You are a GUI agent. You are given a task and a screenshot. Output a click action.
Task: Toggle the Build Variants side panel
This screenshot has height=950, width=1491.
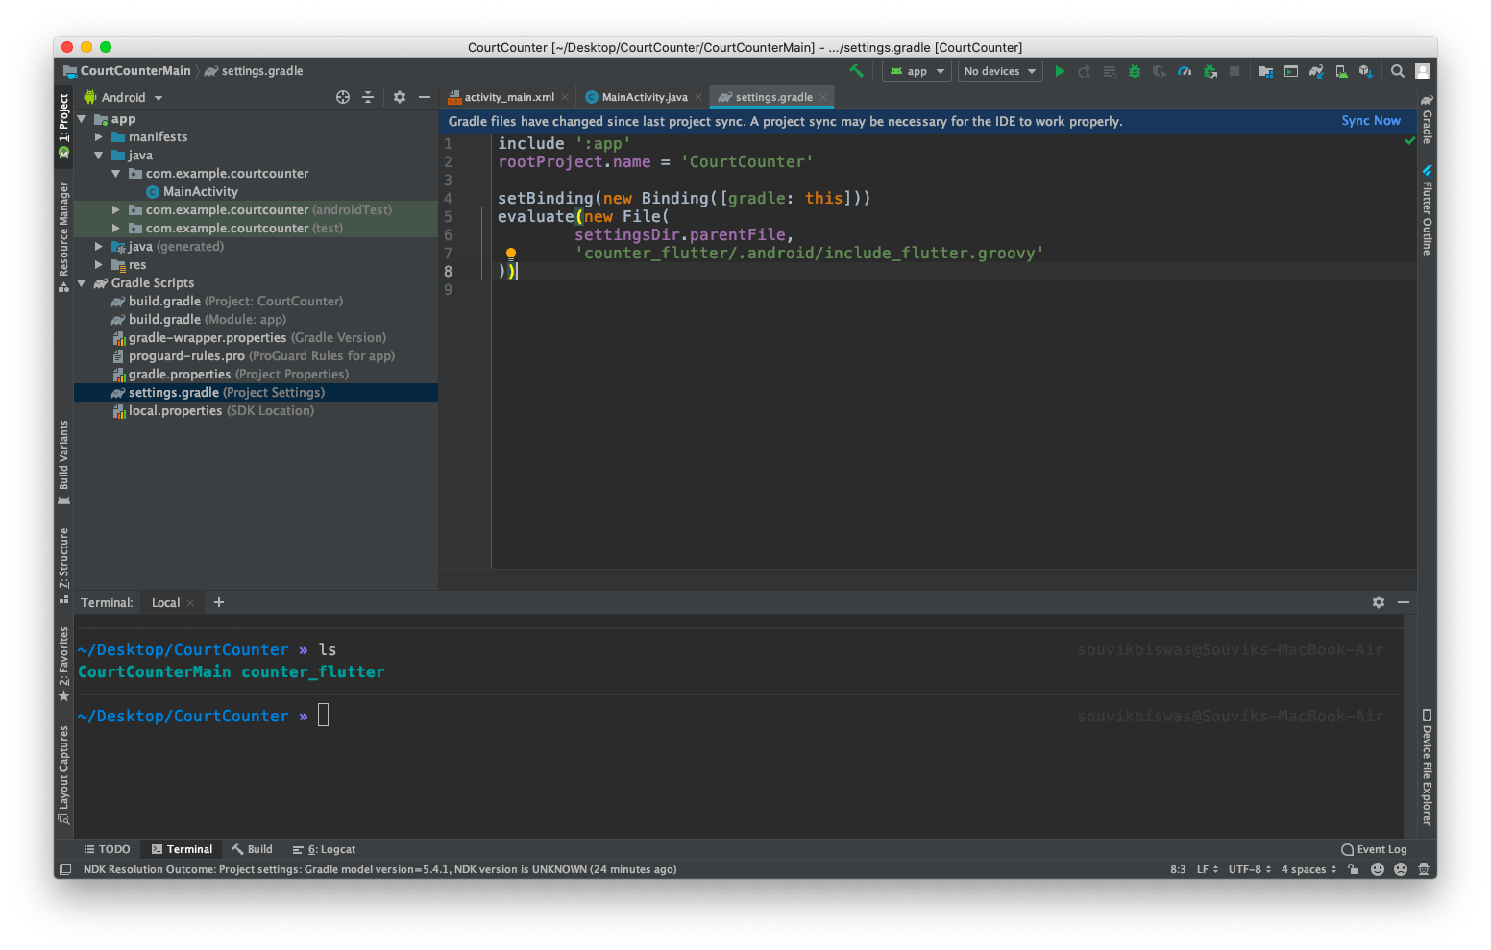[x=64, y=462]
